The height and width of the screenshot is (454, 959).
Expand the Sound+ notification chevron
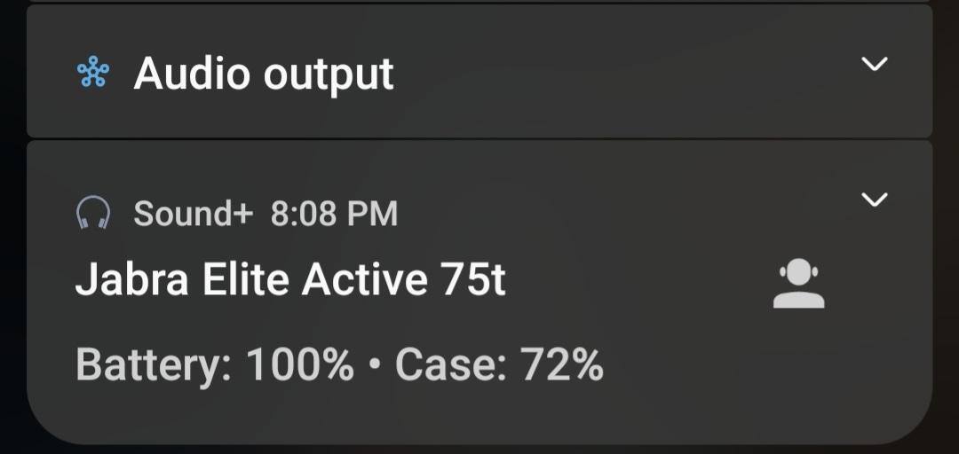pos(875,200)
